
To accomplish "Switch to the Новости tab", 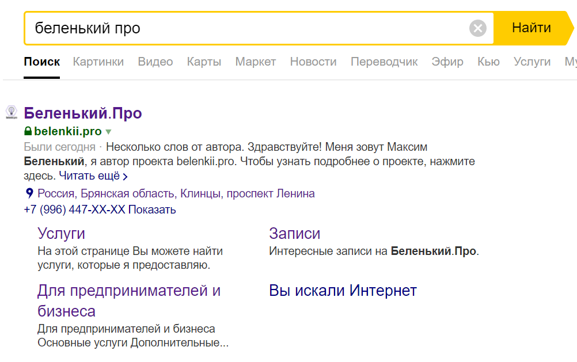I will coord(313,62).
